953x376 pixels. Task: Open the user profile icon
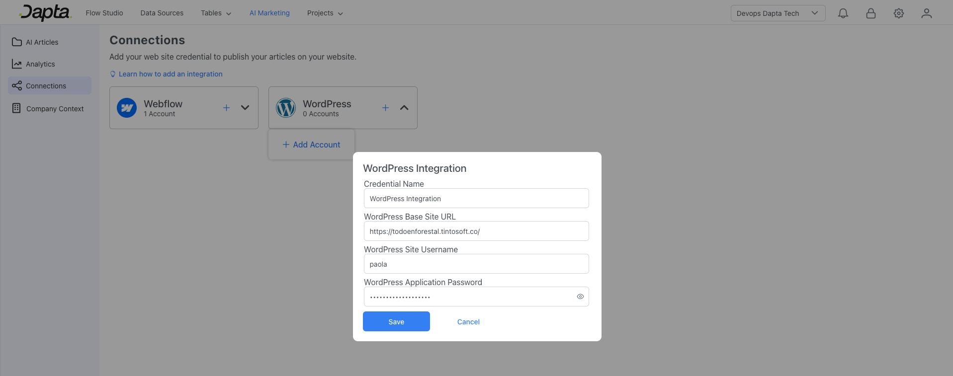point(926,13)
